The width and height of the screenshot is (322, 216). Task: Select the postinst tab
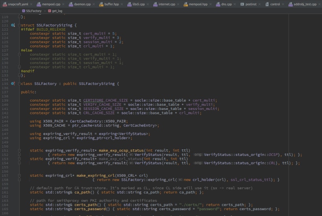(x=251, y=4)
